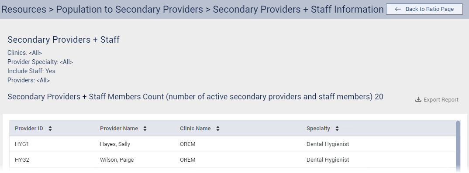
Task: Click Hayes, Sally provider name
Action: 115,144
